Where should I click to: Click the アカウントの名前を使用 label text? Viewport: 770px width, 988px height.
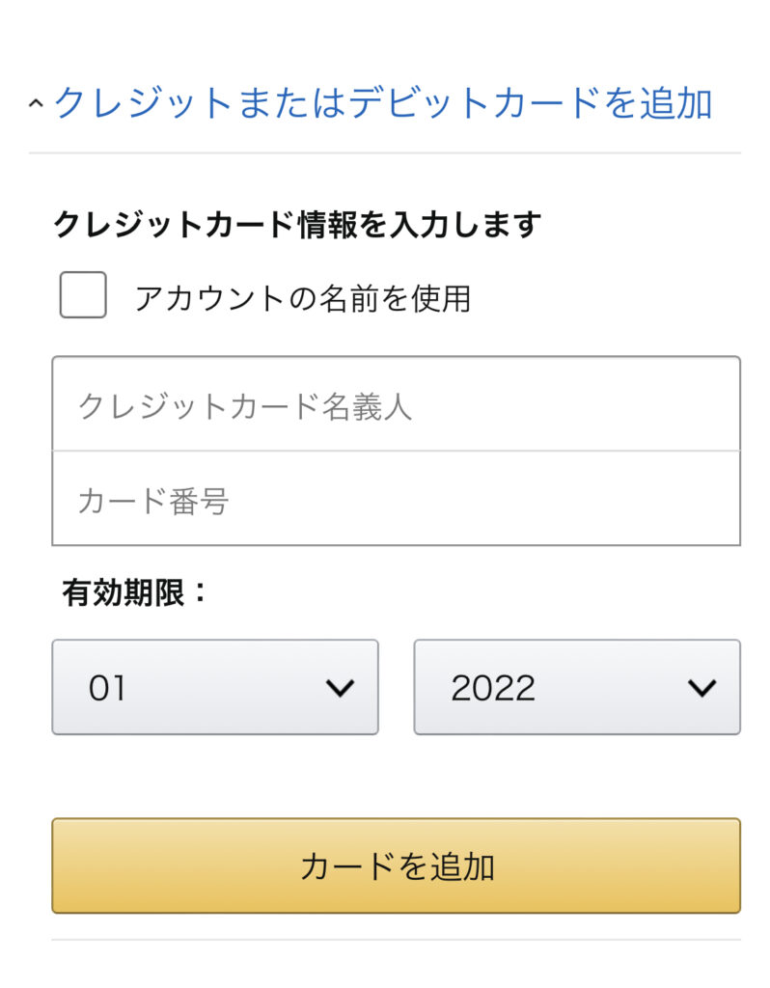302,298
